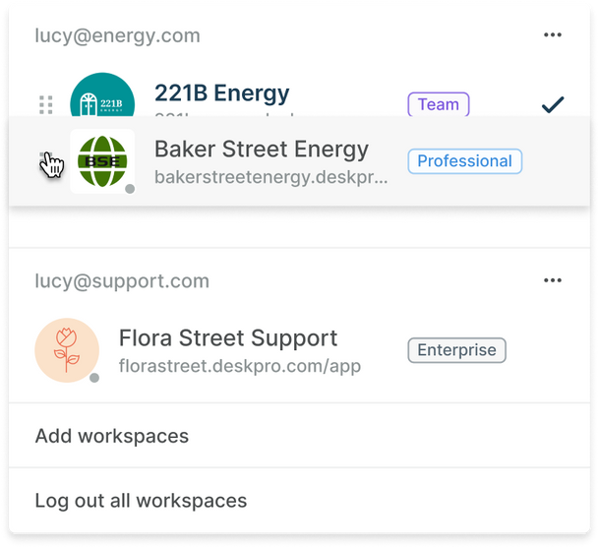Click the drag handle beside 221B Energy
Image resolution: width=598 pixels, height=547 pixels.
click(x=45, y=103)
